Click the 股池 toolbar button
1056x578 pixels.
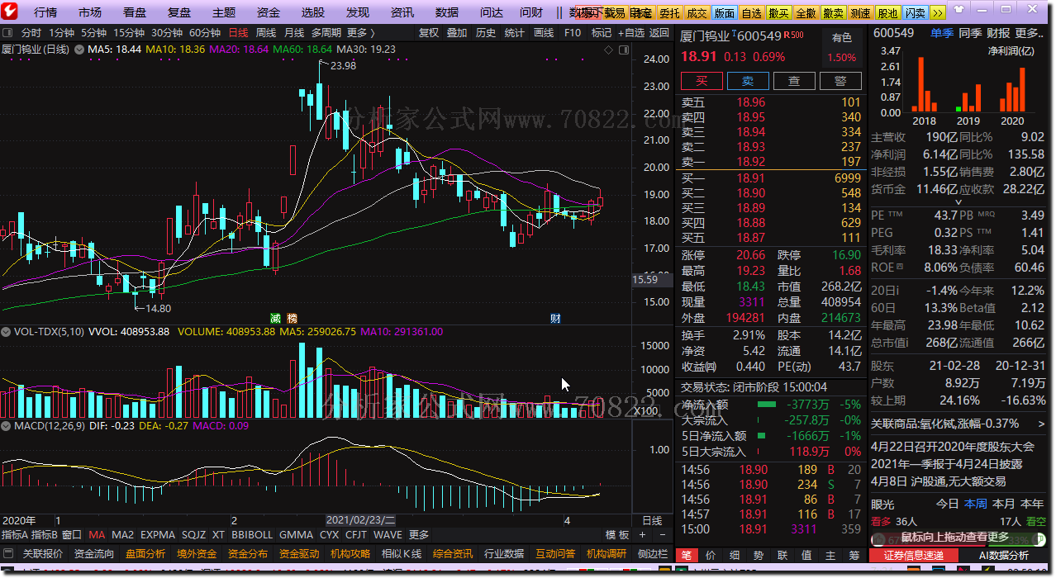pos(887,13)
